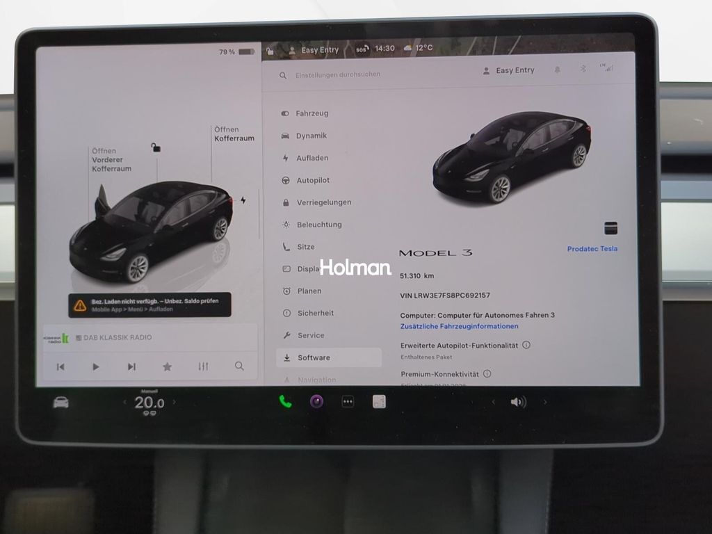
Task: Tap the DAB Klassik Radio station title
Action: [118, 337]
